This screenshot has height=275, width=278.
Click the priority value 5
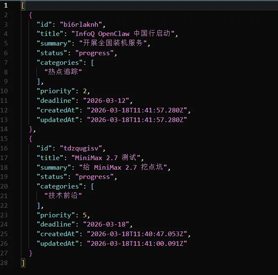84,215
